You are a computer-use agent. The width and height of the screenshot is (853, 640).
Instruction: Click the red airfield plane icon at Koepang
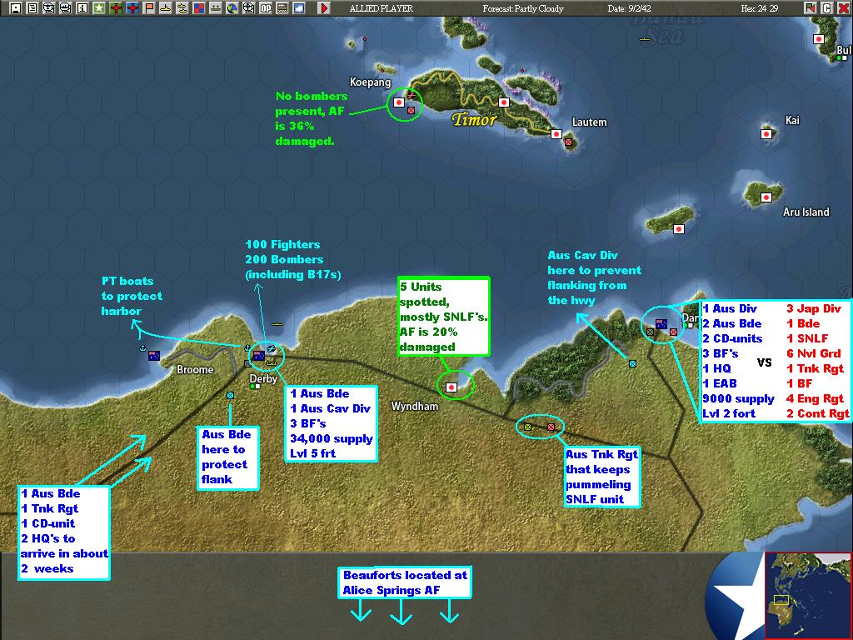[412, 97]
